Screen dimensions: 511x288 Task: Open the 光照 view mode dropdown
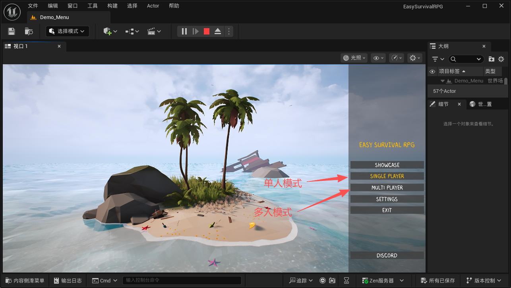(354, 58)
